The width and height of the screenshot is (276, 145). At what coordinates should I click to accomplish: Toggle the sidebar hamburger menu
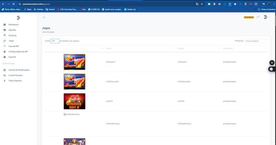(44, 17)
